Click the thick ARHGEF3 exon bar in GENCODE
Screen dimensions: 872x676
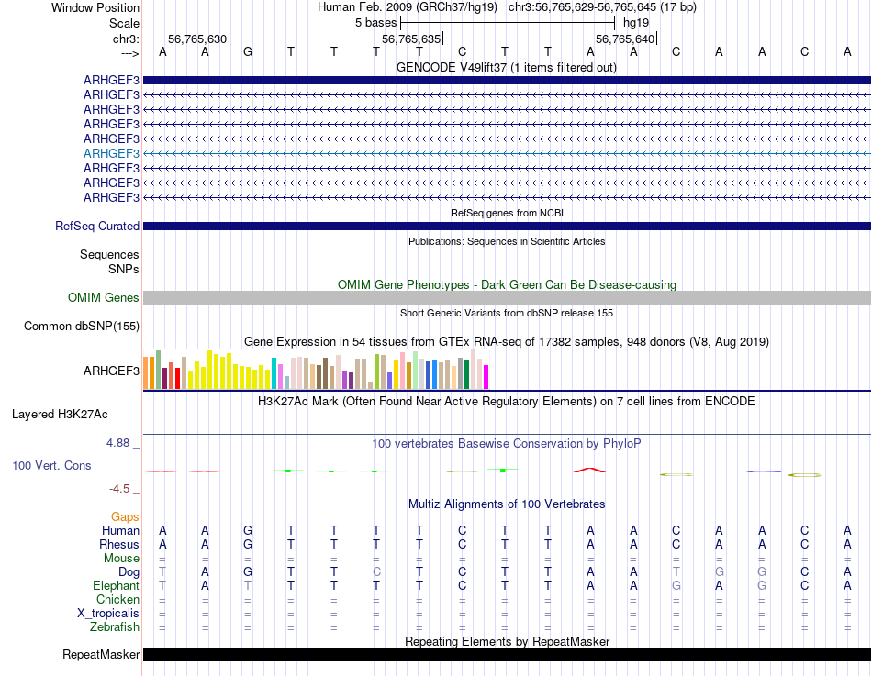pos(507,81)
